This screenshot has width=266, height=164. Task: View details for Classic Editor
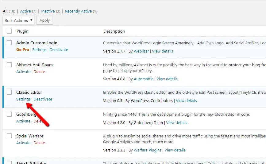pyautogui.click(x=187, y=101)
